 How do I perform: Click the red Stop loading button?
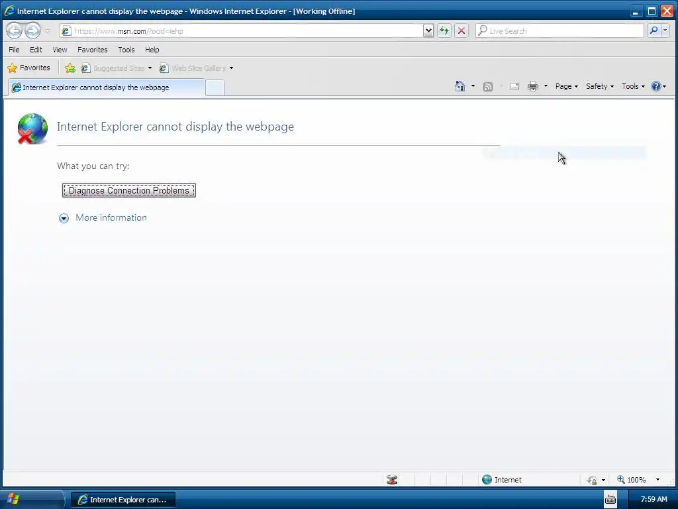[461, 30]
